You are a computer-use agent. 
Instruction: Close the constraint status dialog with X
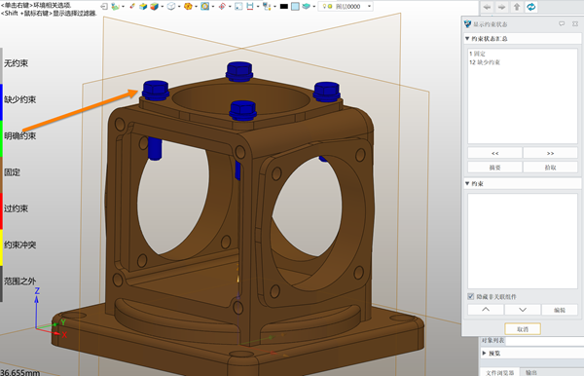point(575,23)
